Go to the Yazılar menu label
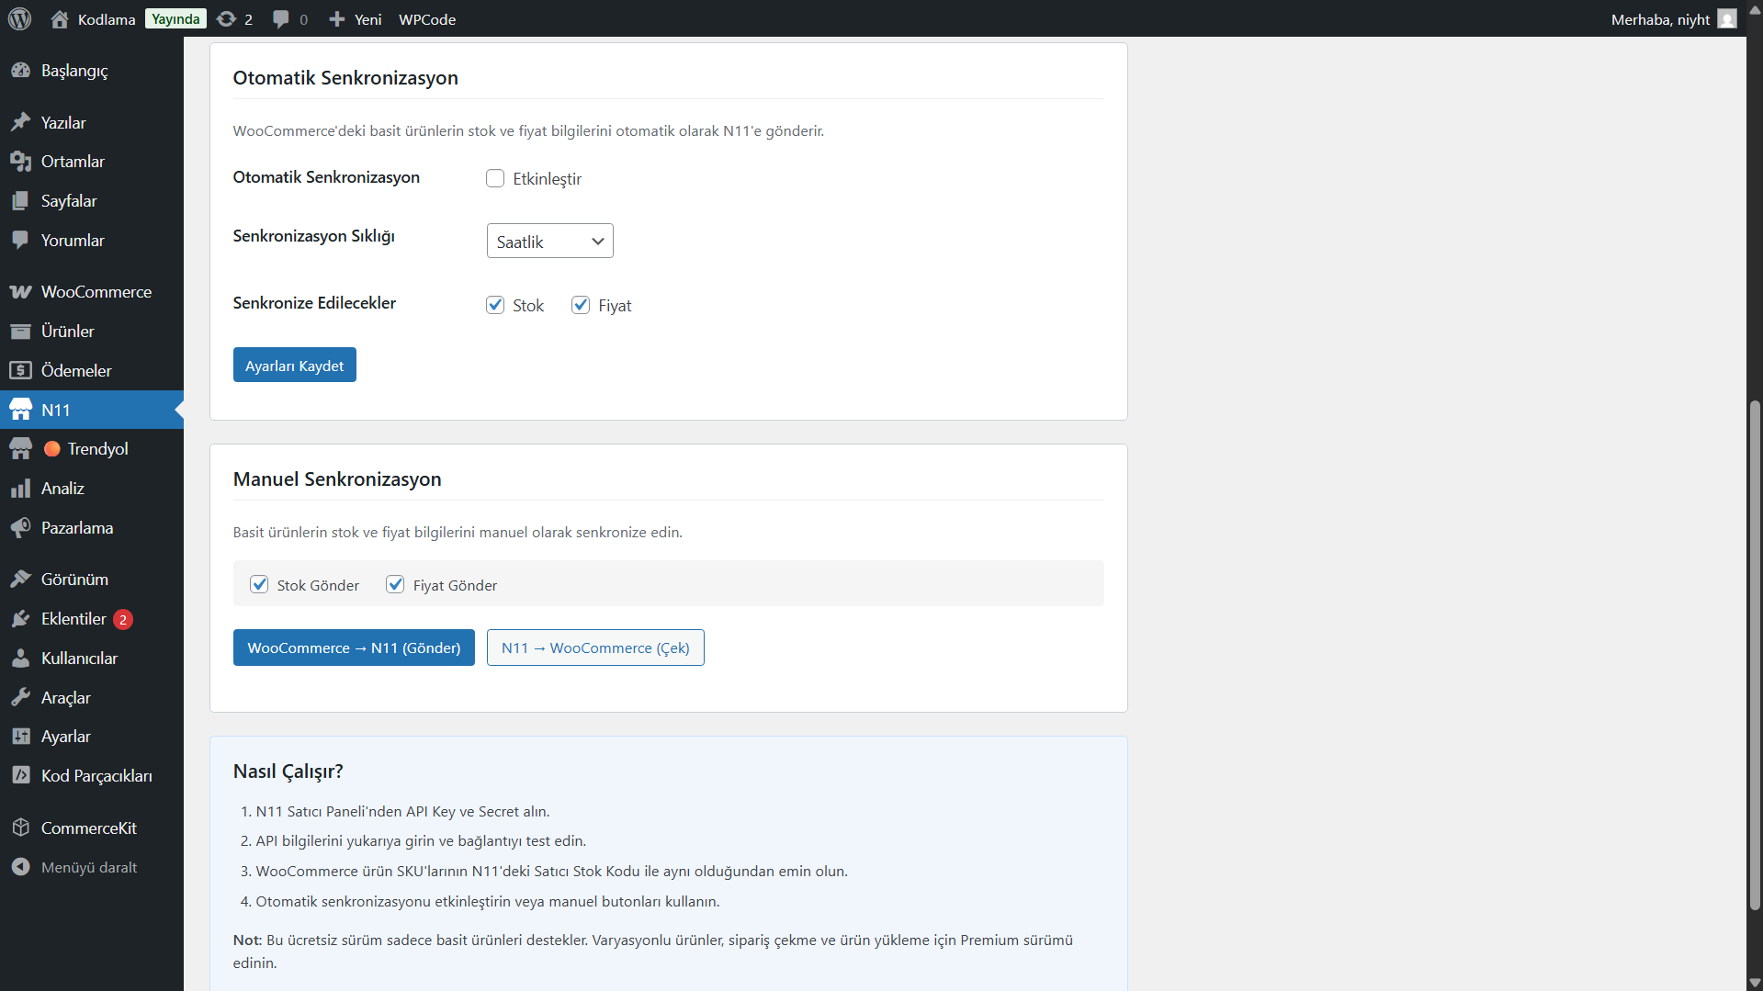 point(63,123)
